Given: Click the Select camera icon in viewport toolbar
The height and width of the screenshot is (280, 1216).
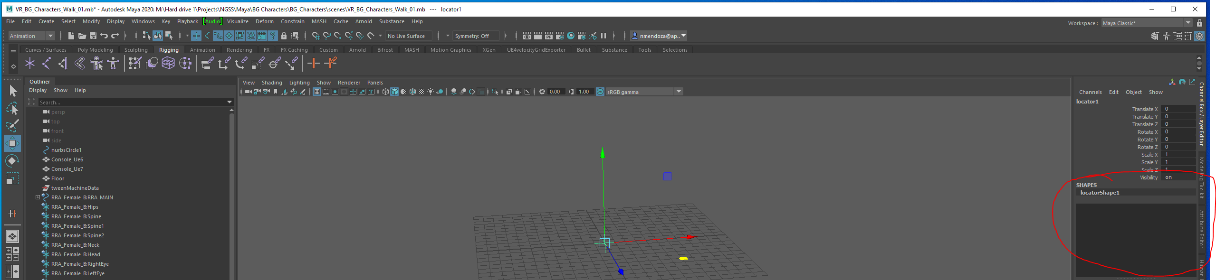Looking at the screenshot, I should 248,92.
